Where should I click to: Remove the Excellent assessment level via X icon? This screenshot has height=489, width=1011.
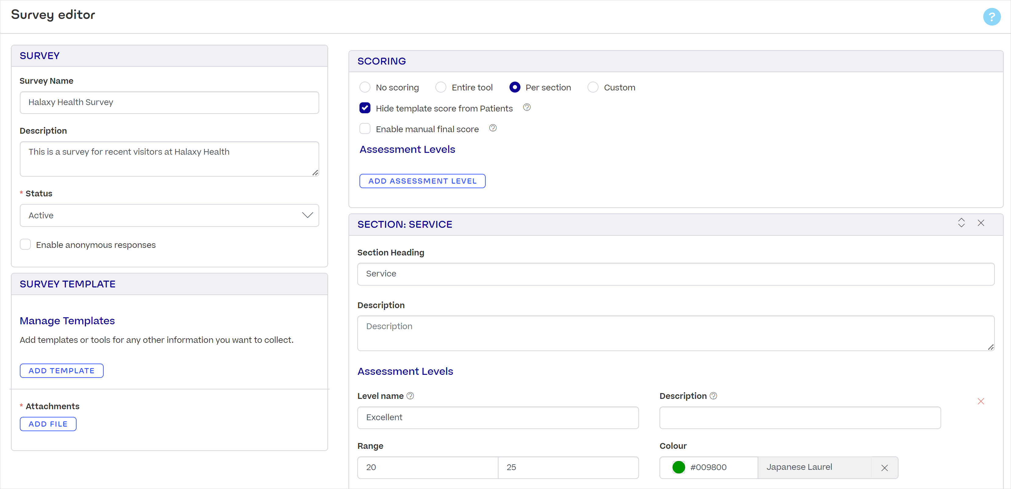coord(981,401)
